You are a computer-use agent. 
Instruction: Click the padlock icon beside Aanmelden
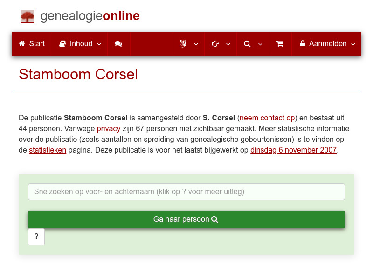(x=304, y=43)
